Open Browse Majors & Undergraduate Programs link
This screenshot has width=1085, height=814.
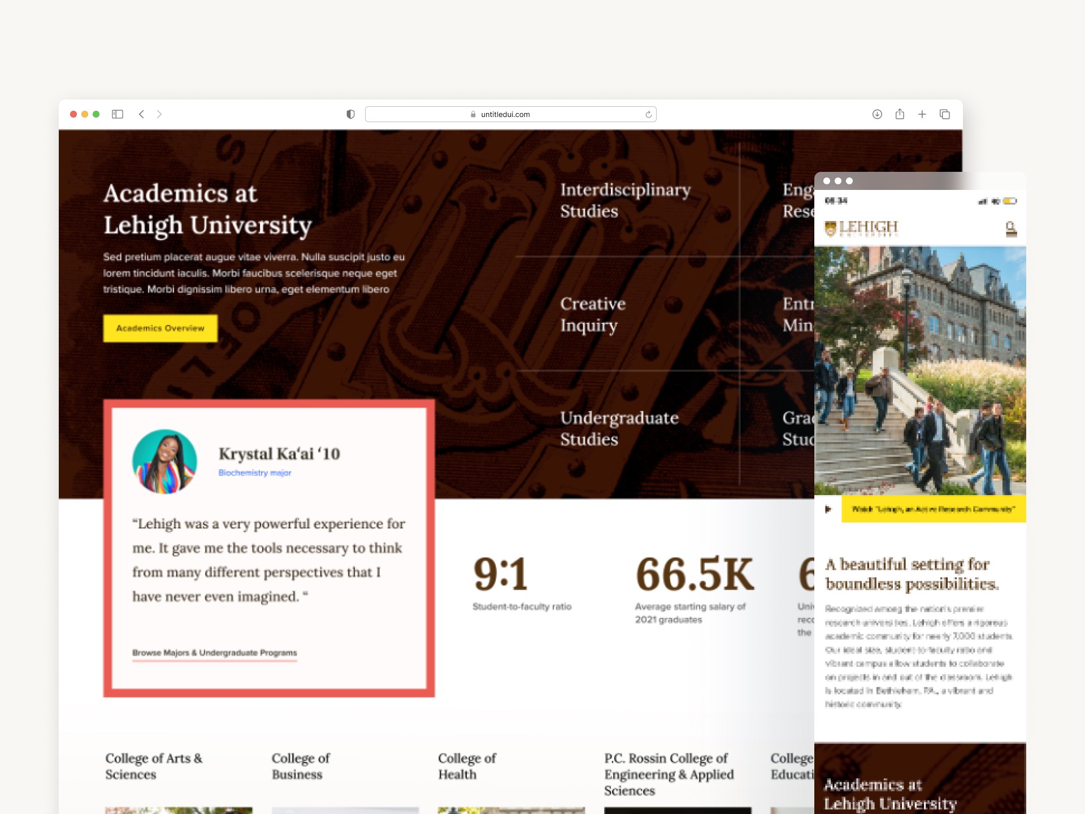click(215, 653)
